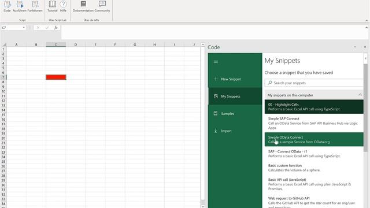Screen dimensions: 370x208
Task: Open the SAP - Connect OData - t1 snippet
Action: pyautogui.click(x=314, y=154)
